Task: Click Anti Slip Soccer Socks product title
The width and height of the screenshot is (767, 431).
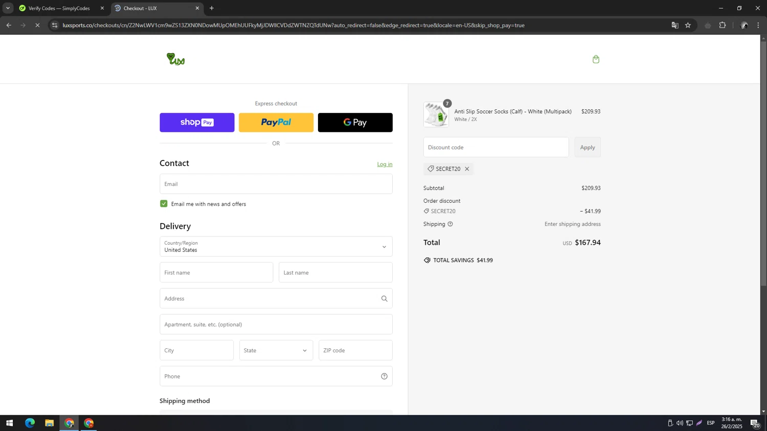Action: 513,111
